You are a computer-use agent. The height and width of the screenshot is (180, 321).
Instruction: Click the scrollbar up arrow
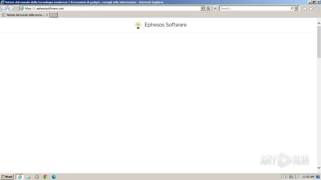point(319,23)
